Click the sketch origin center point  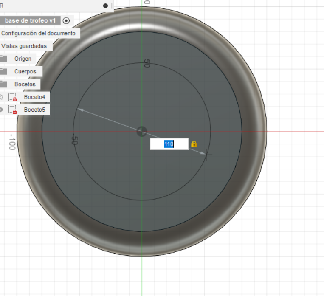click(x=142, y=132)
